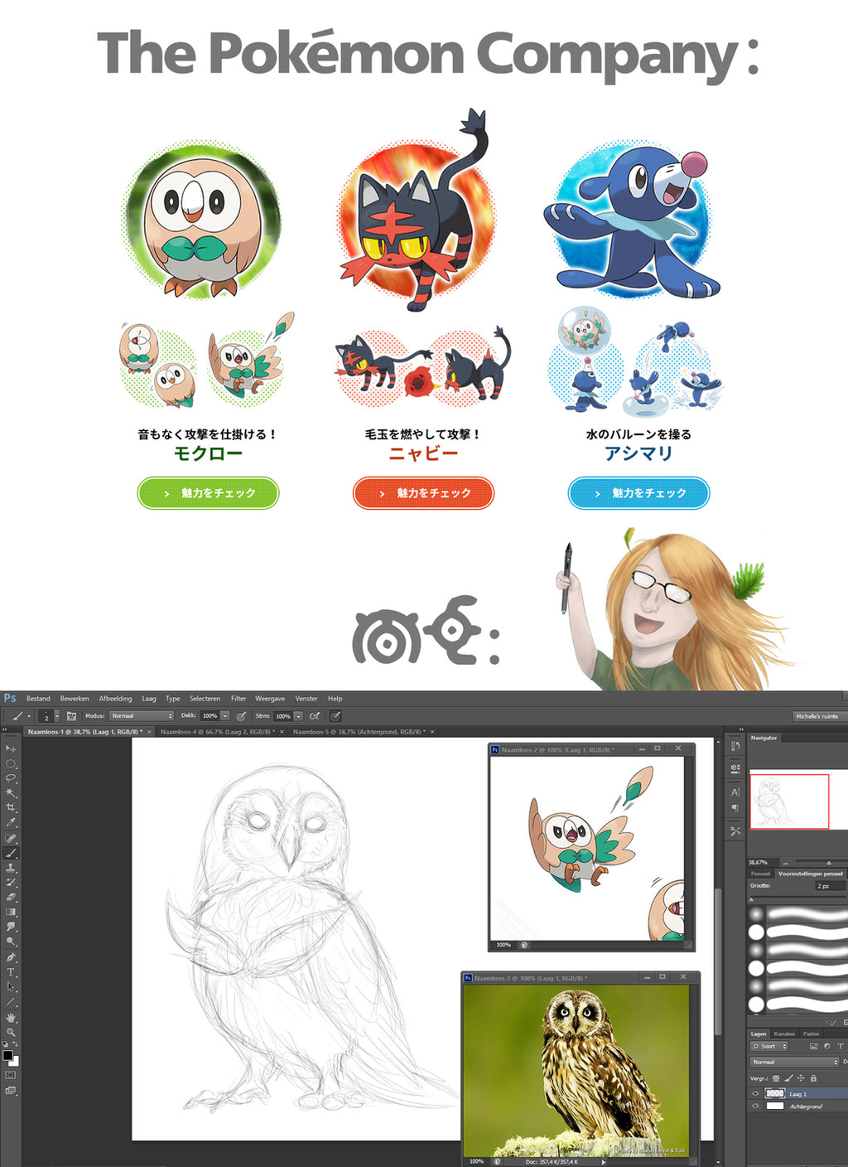
Task: Toggle lock position in Lagen panel
Action: [x=801, y=1078]
